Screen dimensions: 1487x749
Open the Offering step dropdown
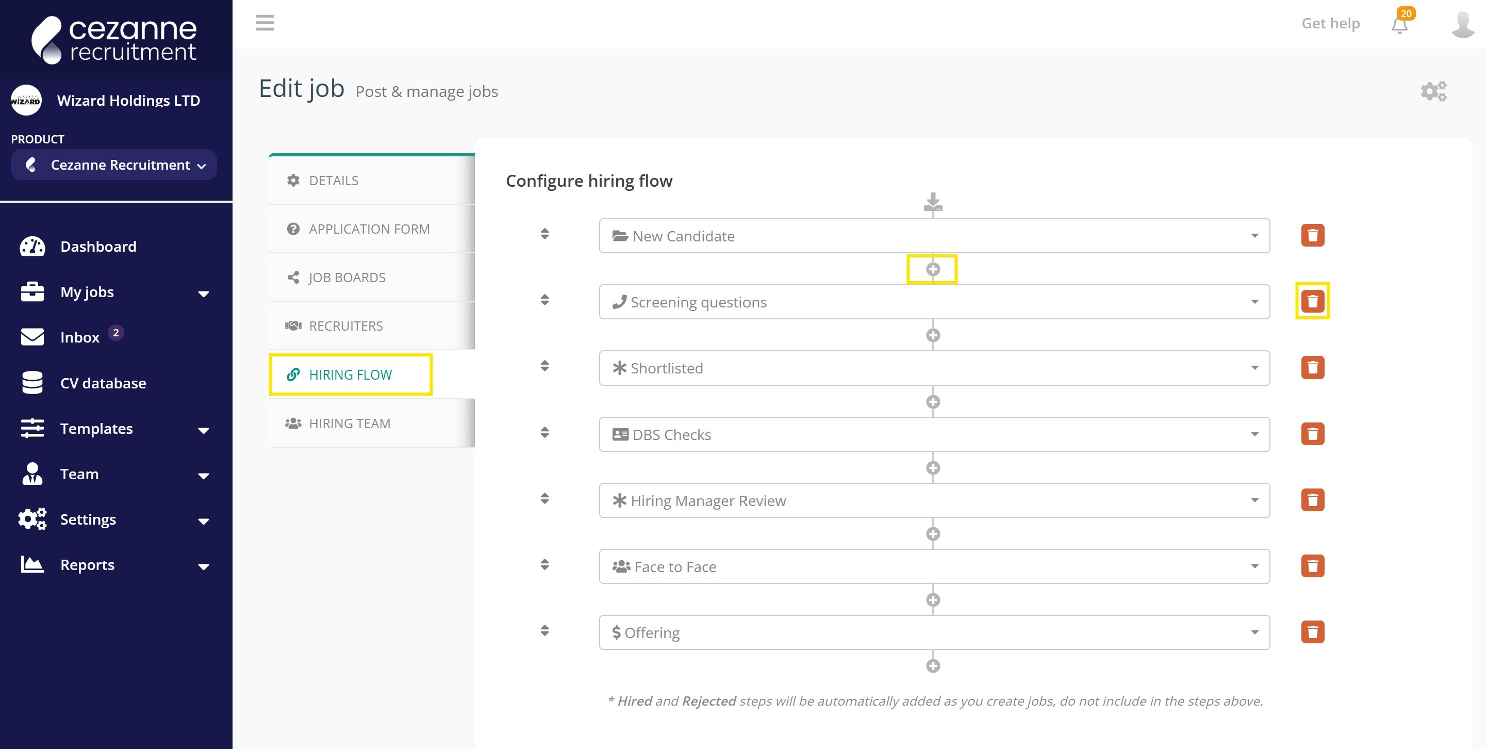(934, 632)
